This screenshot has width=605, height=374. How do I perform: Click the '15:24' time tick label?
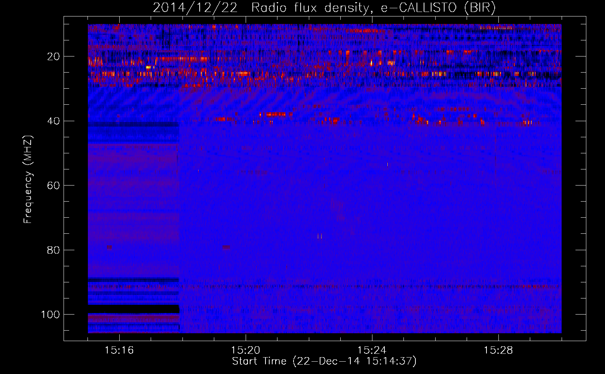tap(372, 350)
